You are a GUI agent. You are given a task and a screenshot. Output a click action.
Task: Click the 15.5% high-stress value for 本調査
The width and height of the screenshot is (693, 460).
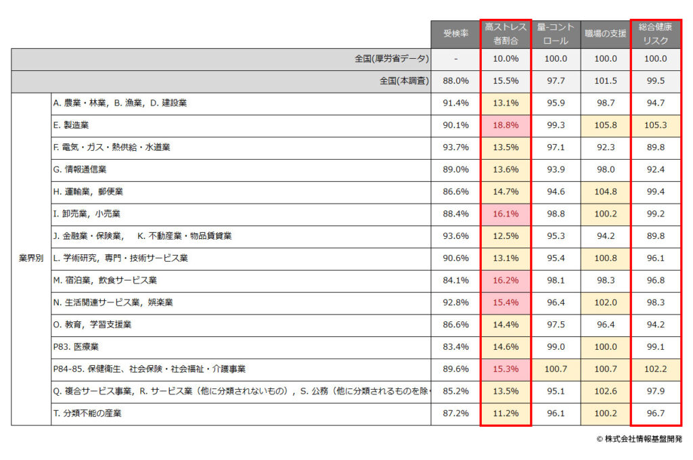(x=506, y=81)
